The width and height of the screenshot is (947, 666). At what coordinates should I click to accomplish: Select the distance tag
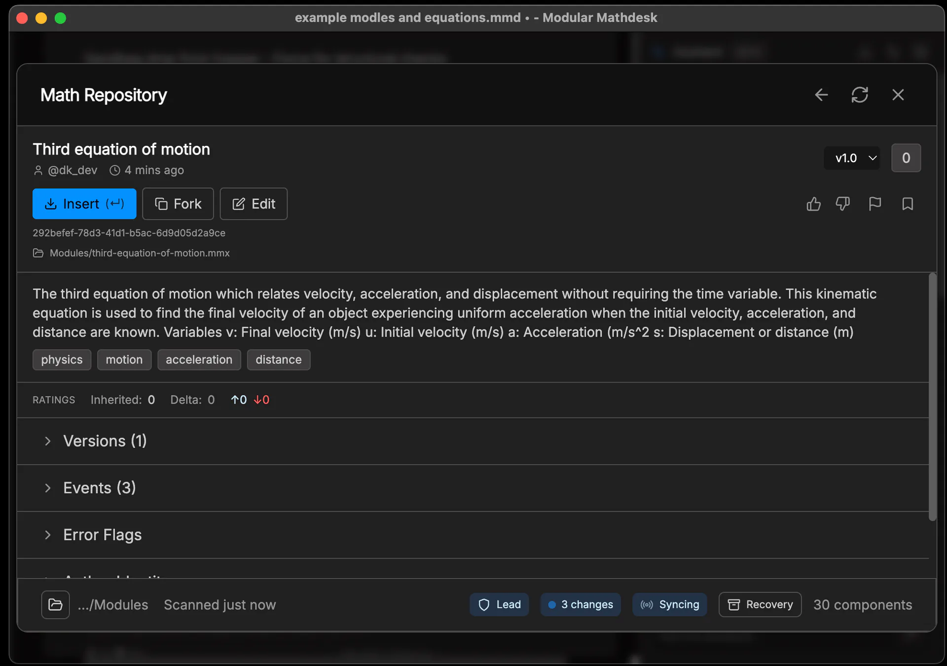[279, 360]
